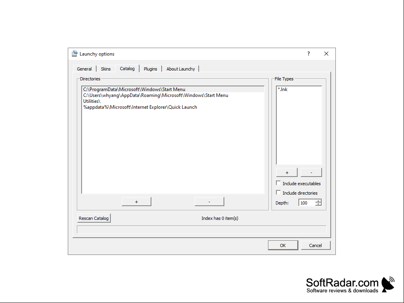Click the Launchy icon in the title bar

[74, 54]
